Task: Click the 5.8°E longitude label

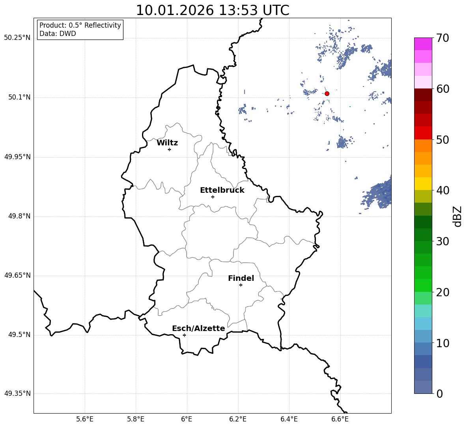Action: [136, 419]
